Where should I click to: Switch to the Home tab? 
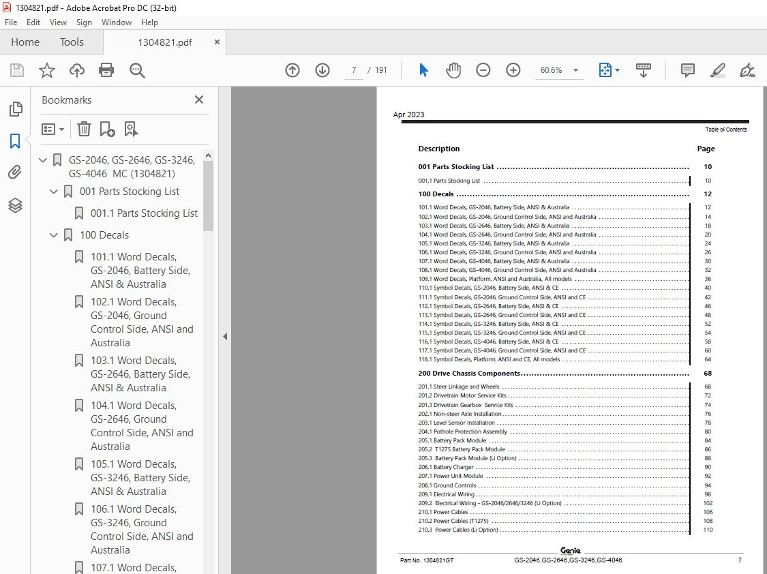click(x=25, y=42)
